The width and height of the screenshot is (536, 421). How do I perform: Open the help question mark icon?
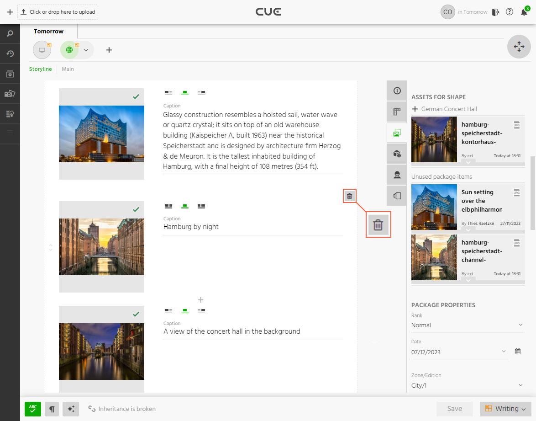click(x=510, y=12)
